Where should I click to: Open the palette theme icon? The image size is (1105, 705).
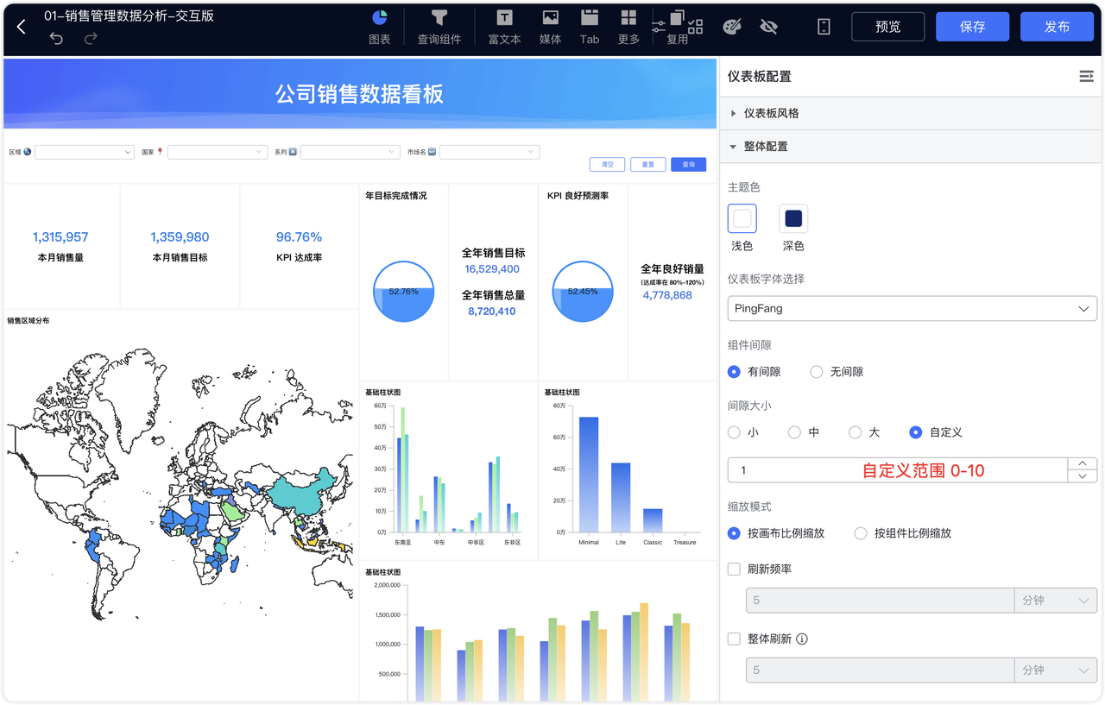[x=731, y=27]
